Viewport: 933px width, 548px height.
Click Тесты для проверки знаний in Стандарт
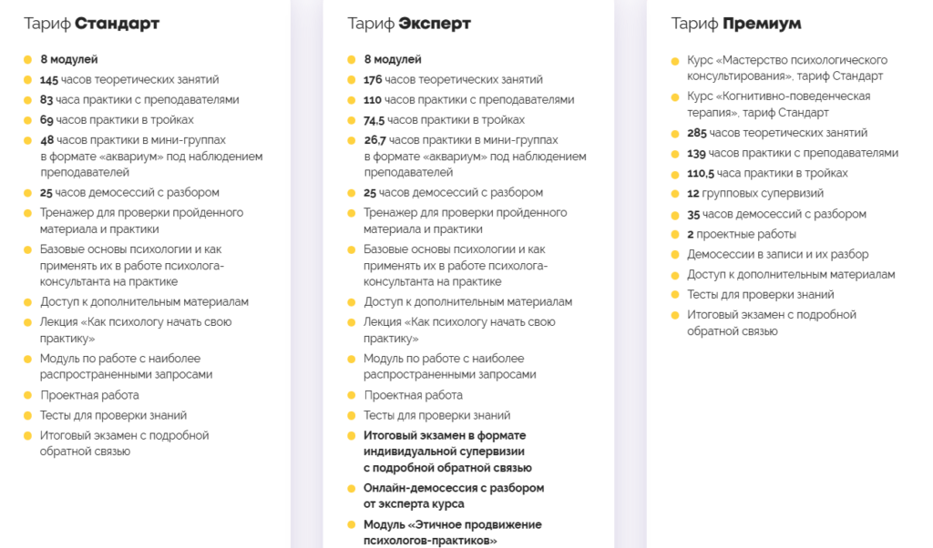[113, 415]
